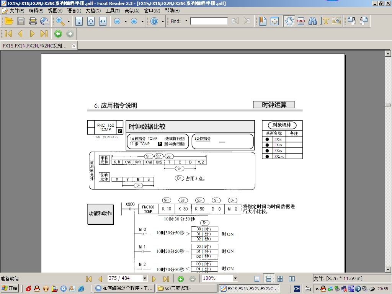Select the Hand tool

tap(289, 21)
